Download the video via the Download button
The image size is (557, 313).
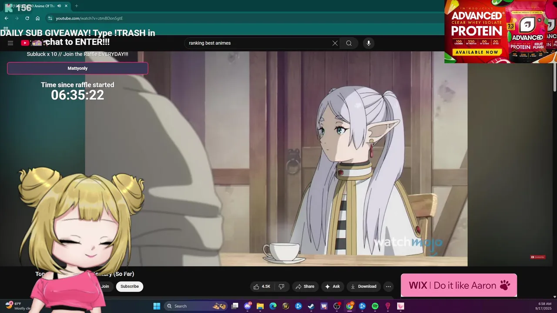[363, 286]
